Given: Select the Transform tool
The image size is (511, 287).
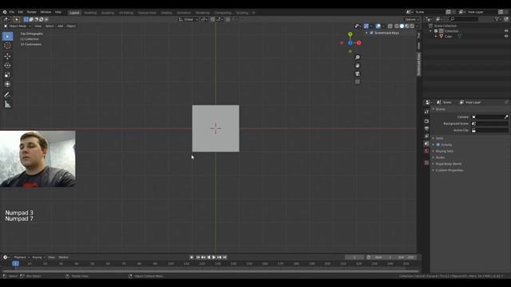Looking at the screenshot, I should pos(7,85).
